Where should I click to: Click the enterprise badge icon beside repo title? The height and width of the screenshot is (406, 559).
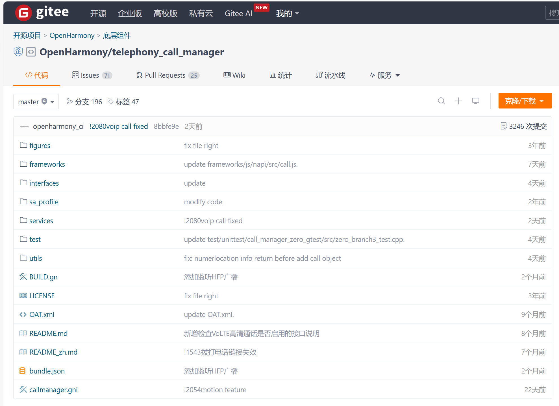(18, 51)
